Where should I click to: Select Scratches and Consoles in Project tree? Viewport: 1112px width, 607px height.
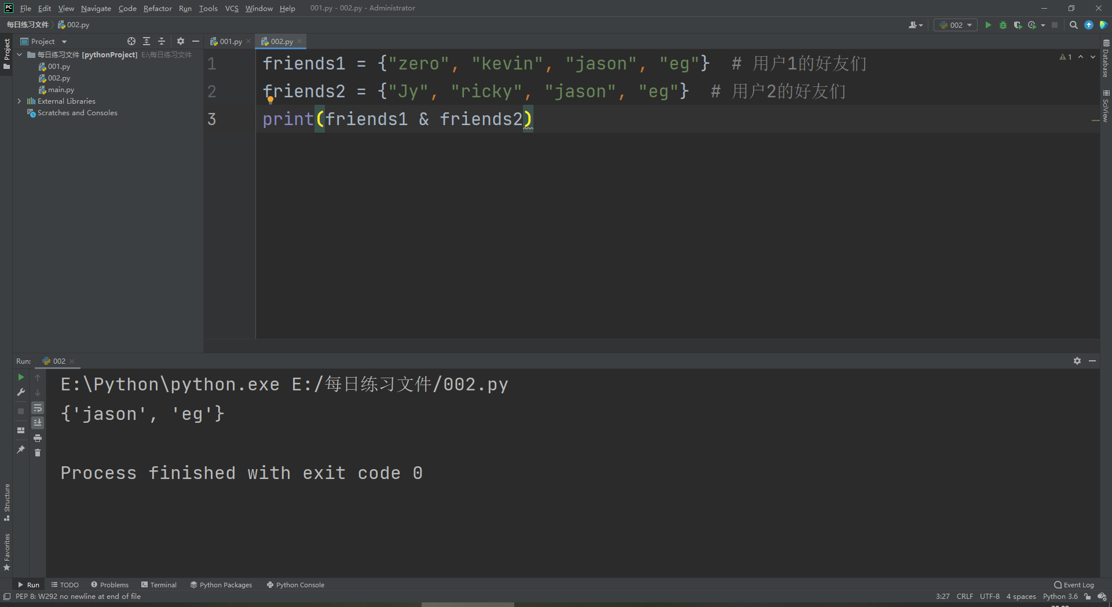tap(72, 113)
